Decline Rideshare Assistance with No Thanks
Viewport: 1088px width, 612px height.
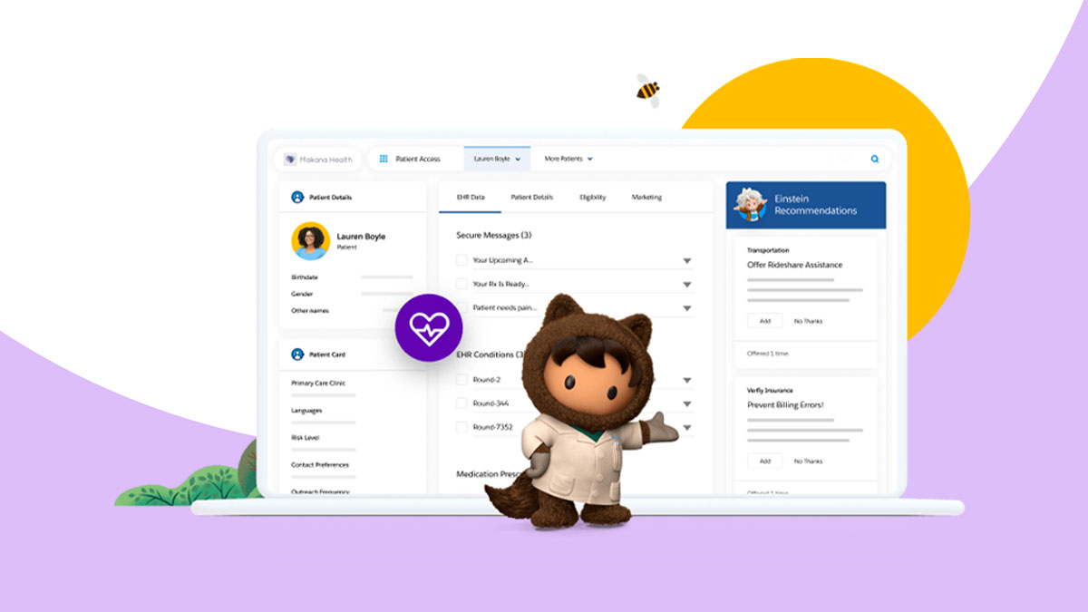pos(809,321)
